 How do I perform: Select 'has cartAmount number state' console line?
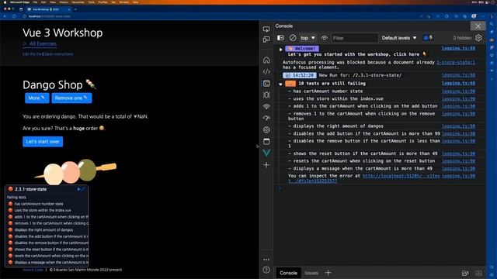(325, 91)
